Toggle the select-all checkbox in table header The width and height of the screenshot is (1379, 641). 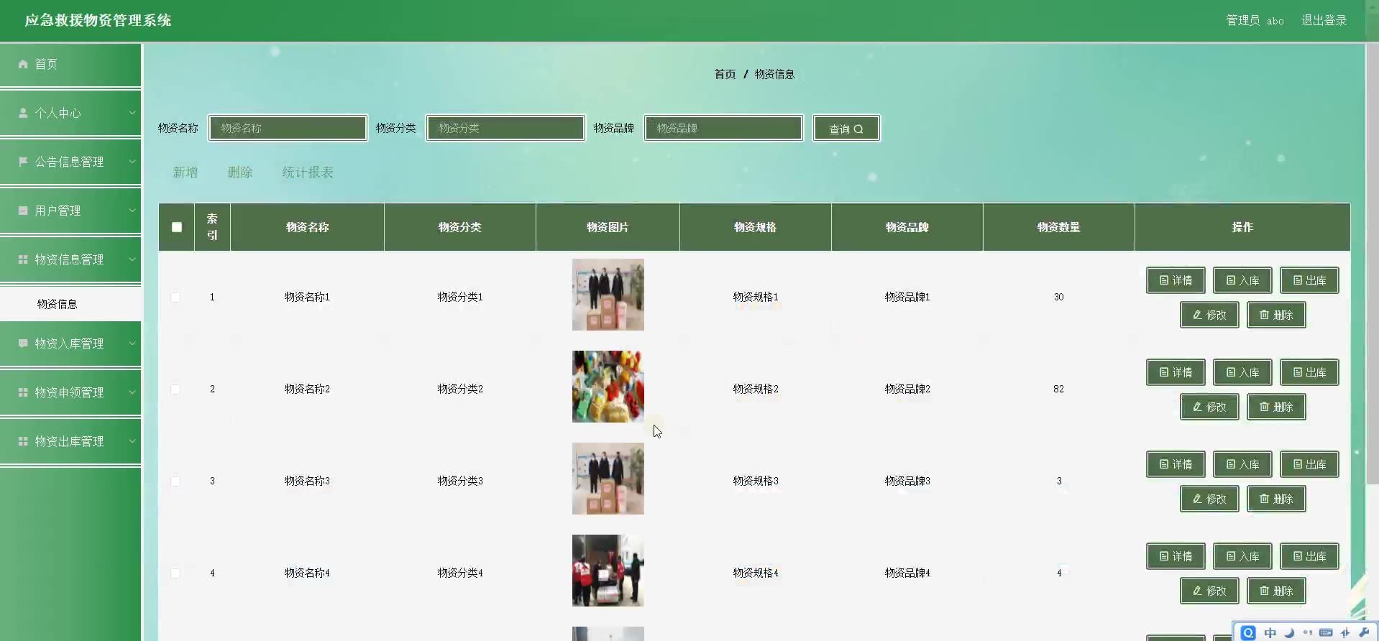[177, 227]
